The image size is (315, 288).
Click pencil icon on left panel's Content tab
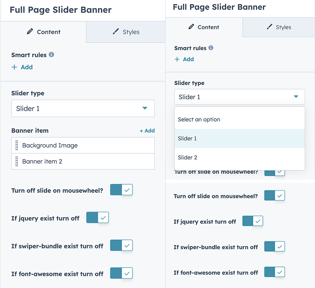pyautogui.click(x=30, y=32)
